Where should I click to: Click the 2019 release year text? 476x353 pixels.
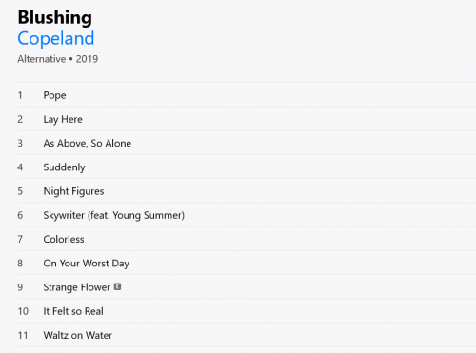(x=87, y=59)
